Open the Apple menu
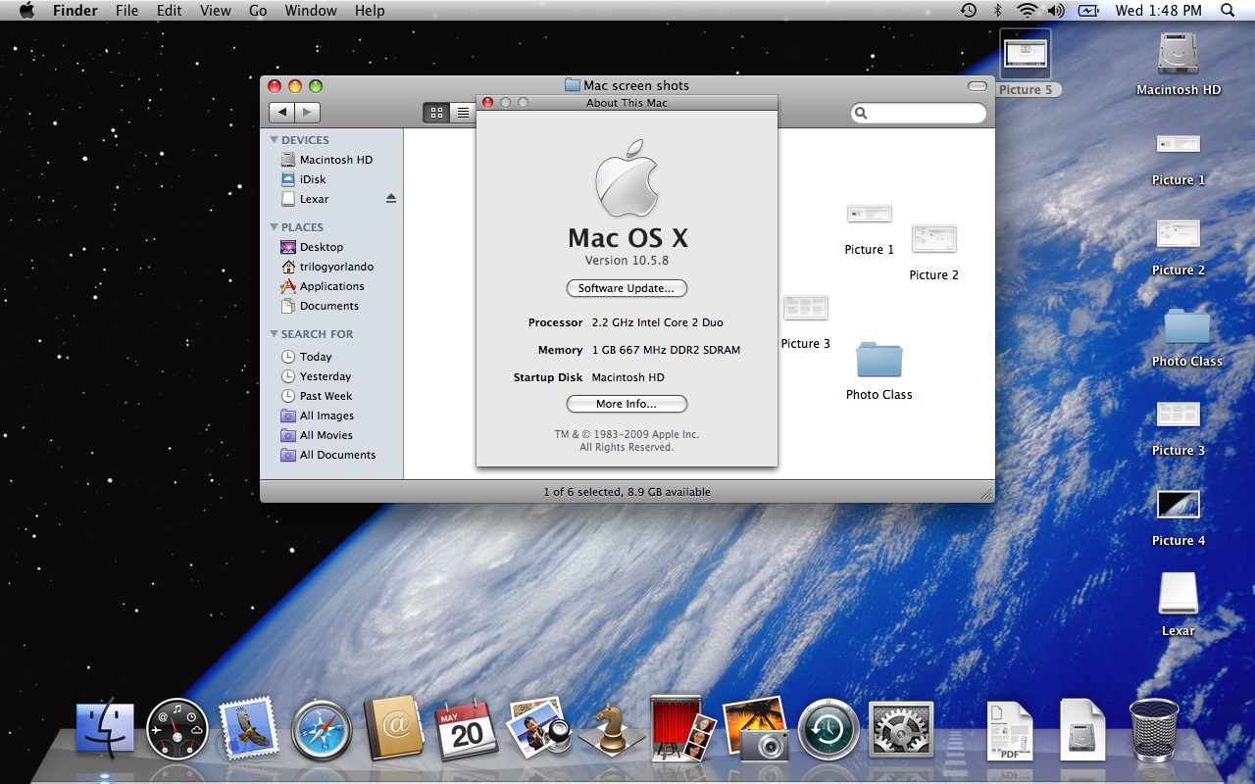1255x784 pixels. tap(26, 11)
